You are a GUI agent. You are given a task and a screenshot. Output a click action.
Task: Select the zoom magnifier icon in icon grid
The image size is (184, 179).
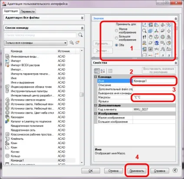145,31
